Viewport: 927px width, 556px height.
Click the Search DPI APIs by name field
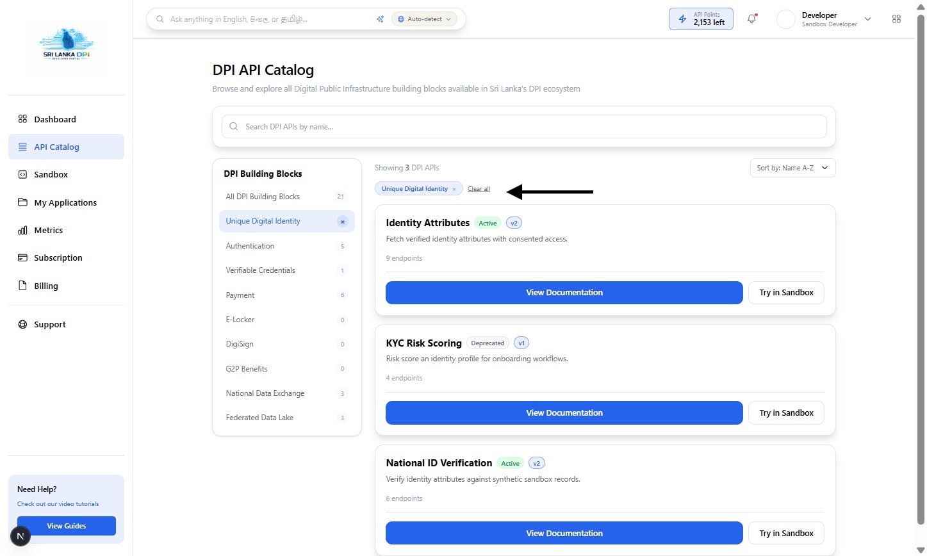click(524, 127)
